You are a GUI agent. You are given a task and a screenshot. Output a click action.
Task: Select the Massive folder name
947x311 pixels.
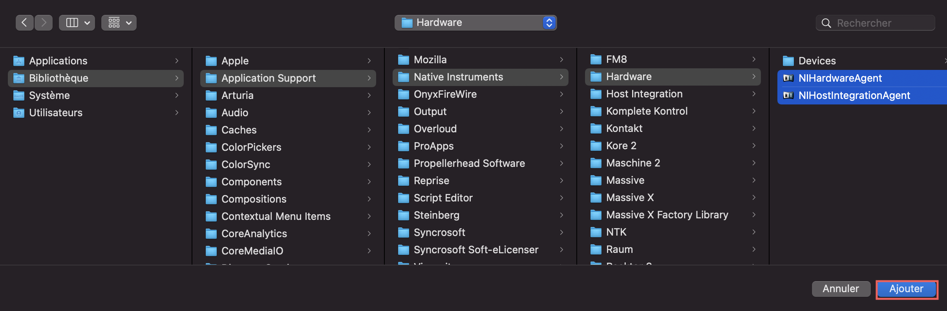point(625,180)
